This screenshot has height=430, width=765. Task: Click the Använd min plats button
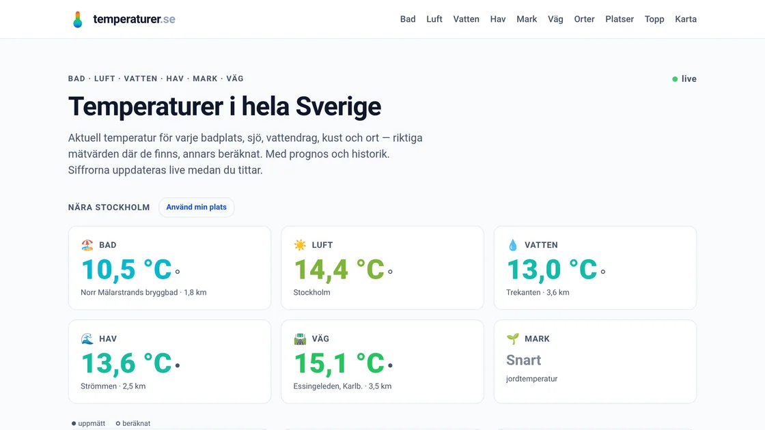(x=196, y=207)
